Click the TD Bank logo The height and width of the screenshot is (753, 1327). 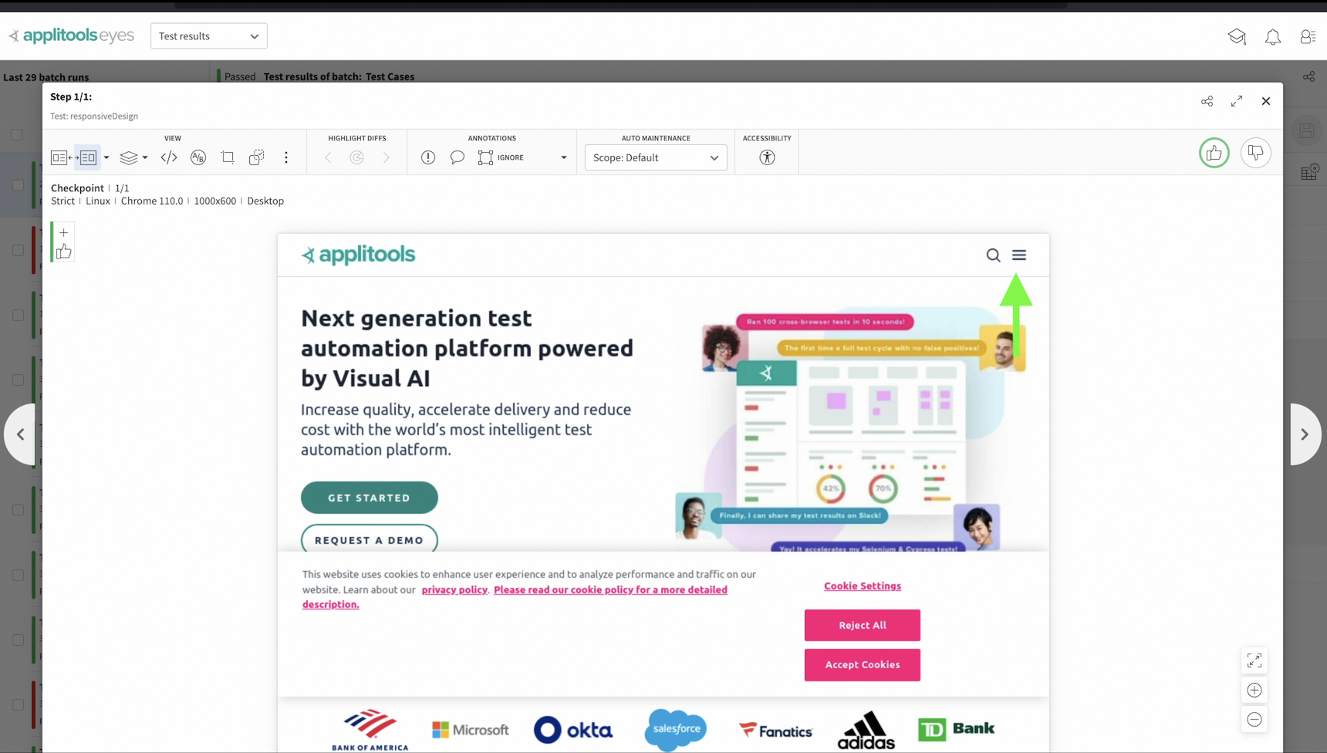click(957, 728)
